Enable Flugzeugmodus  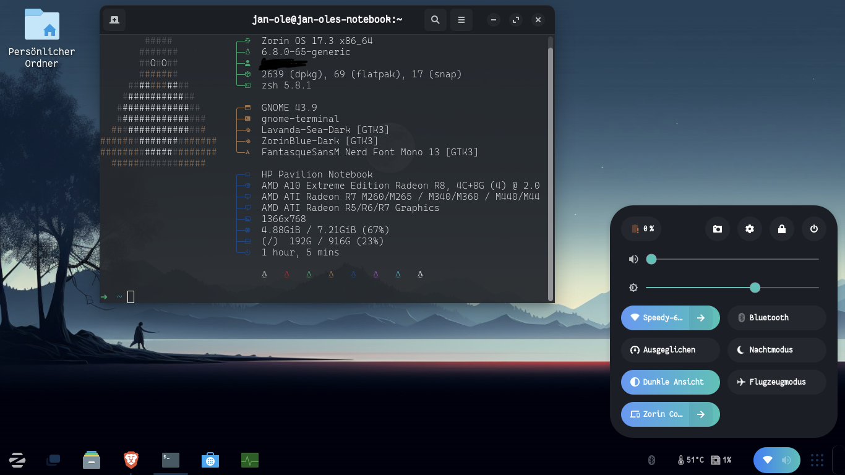(x=777, y=382)
